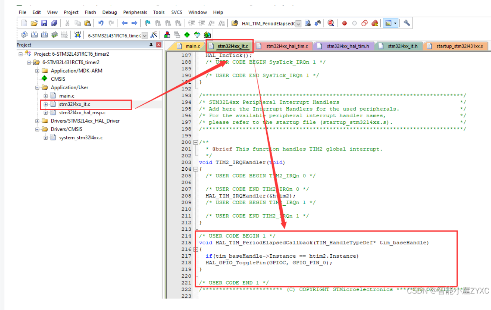Image resolution: width=491 pixels, height=310 pixels.
Task: Open the Flash menu
Action: click(90, 12)
